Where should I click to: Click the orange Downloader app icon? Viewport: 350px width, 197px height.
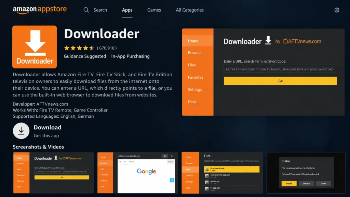35,47
